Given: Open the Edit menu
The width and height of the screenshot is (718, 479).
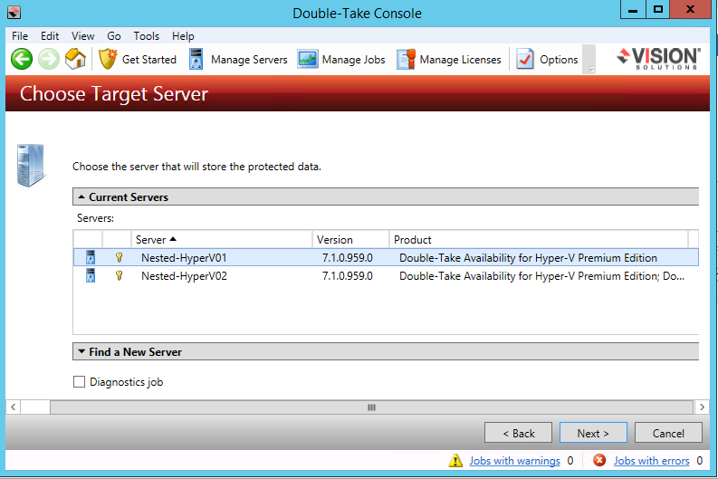Looking at the screenshot, I should pyautogui.click(x=50, y=35).
